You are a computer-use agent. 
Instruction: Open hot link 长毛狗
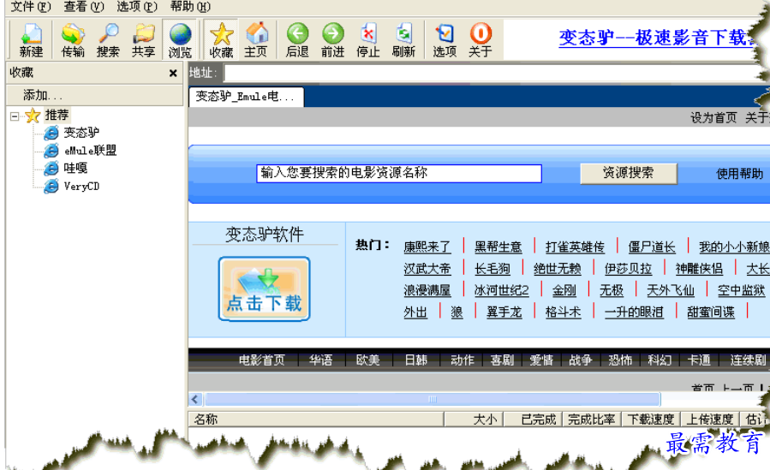(492, 269)
